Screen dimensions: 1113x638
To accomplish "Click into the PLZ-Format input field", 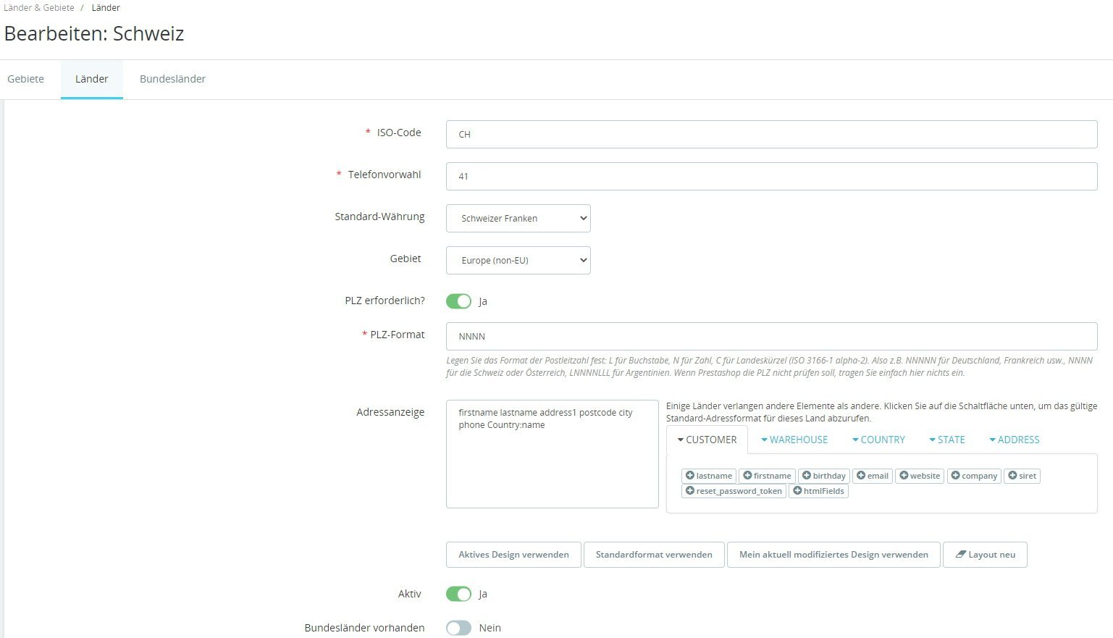I will click(772, 337).
